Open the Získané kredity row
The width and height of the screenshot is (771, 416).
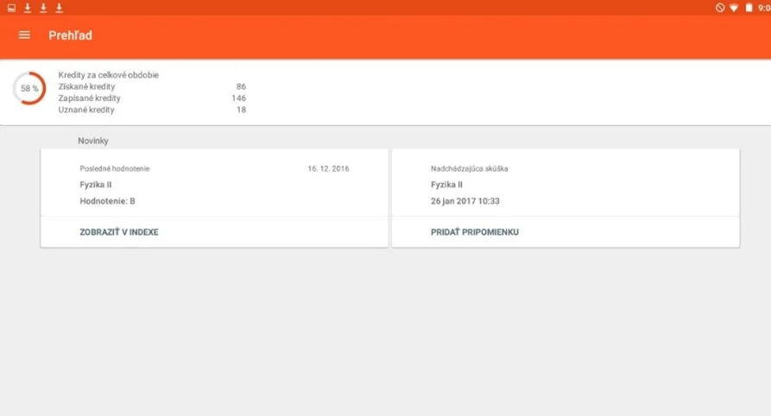pos(151,87)
